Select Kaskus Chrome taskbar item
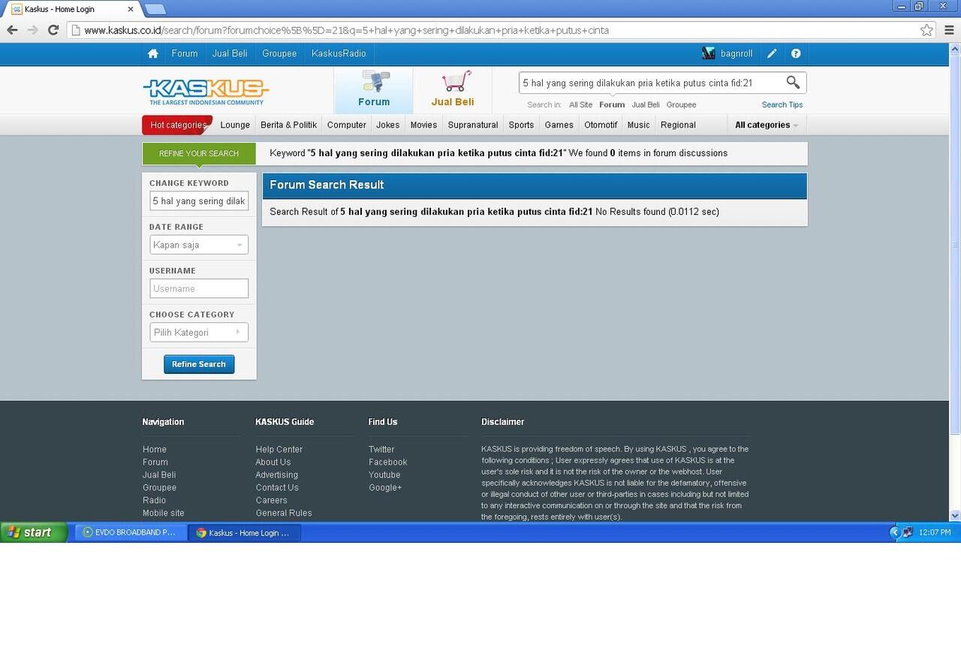The height and width of the screenshot is (663, 961). pyautogui.click(x=245, y=532)
